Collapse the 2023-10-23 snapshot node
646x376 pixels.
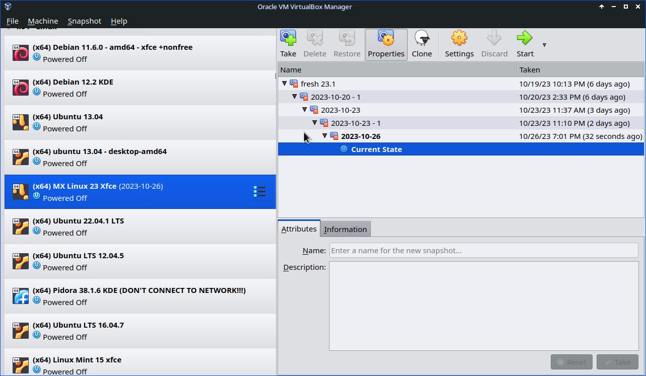click(x=304, y=110)
